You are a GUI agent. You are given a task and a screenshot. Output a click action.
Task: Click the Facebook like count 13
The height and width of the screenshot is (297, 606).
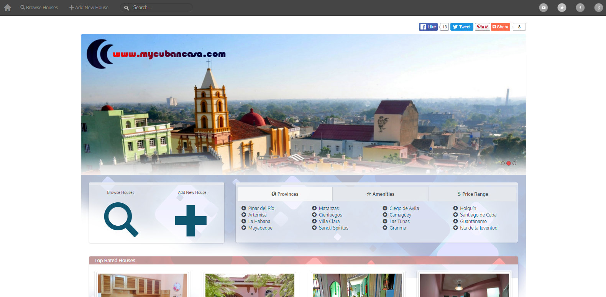pos(444,27)
